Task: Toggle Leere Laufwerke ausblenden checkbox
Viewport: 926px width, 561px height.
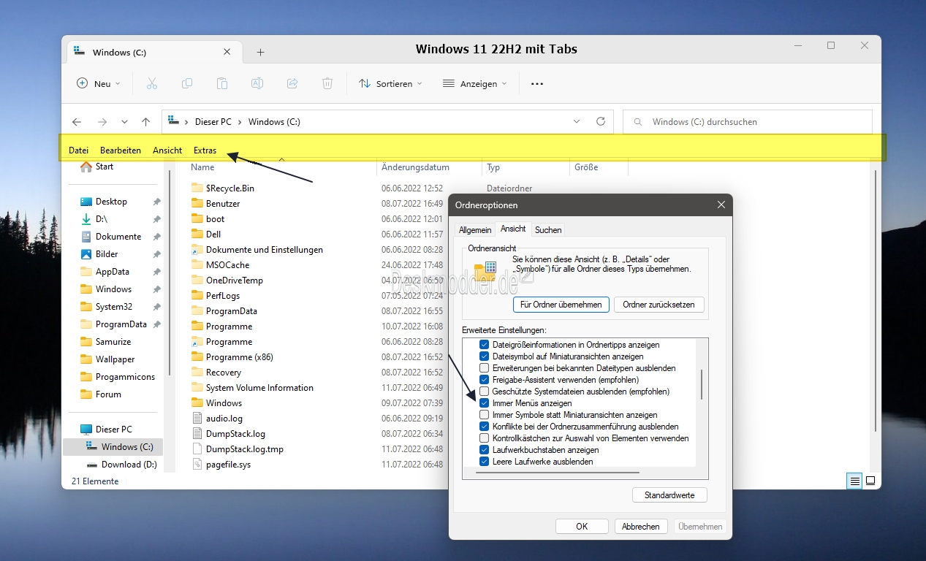Action: coord(484,462)
